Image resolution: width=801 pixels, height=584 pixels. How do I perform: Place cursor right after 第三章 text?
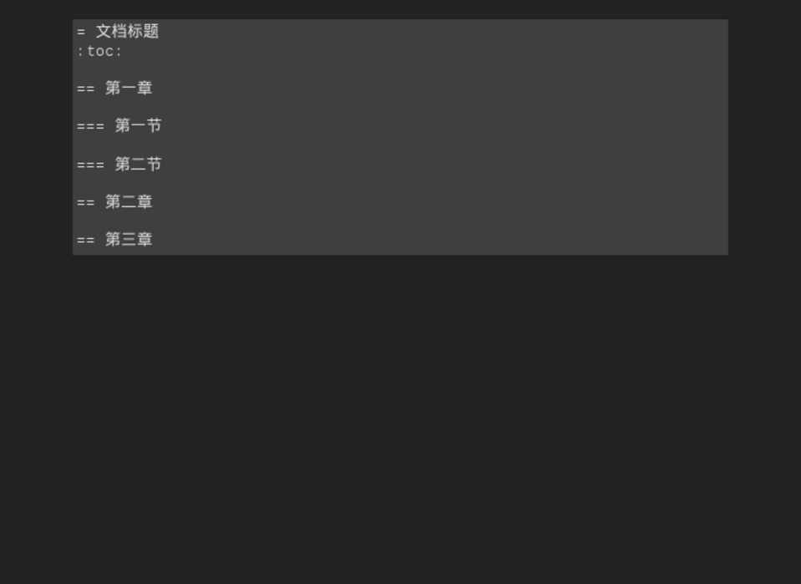tap(153, 239)
